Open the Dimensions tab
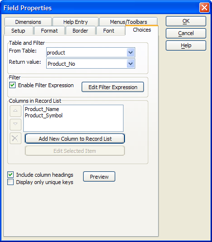Screen dimensions: 212x242 tap(28, 22)
